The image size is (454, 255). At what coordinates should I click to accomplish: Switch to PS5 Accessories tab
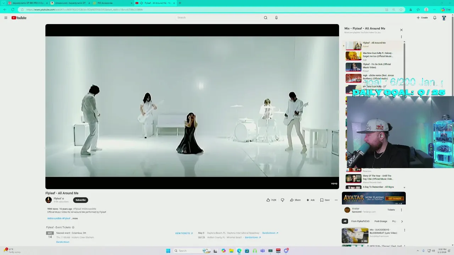point(113,3)
